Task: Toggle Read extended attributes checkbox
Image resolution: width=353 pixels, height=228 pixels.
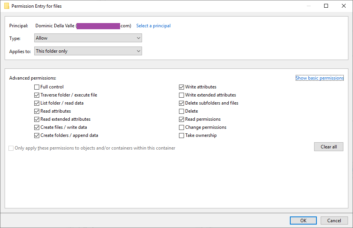Action: pos(37,120)
